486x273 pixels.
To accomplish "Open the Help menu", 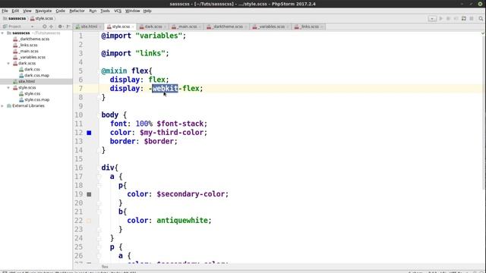I will [x=147, y=11].
